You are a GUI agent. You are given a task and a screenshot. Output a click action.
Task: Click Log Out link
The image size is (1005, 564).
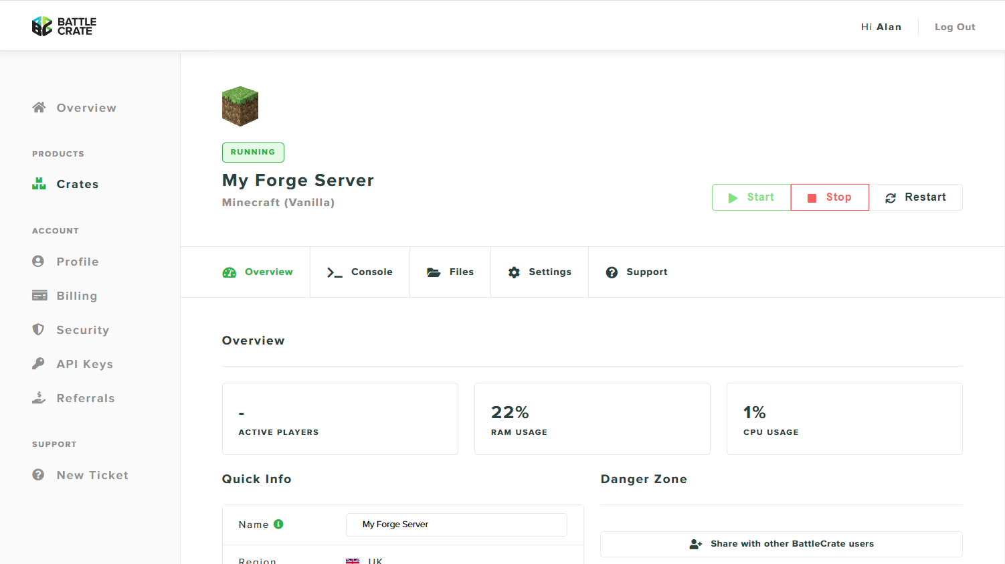pyautogui.click(x=955, y=27)
